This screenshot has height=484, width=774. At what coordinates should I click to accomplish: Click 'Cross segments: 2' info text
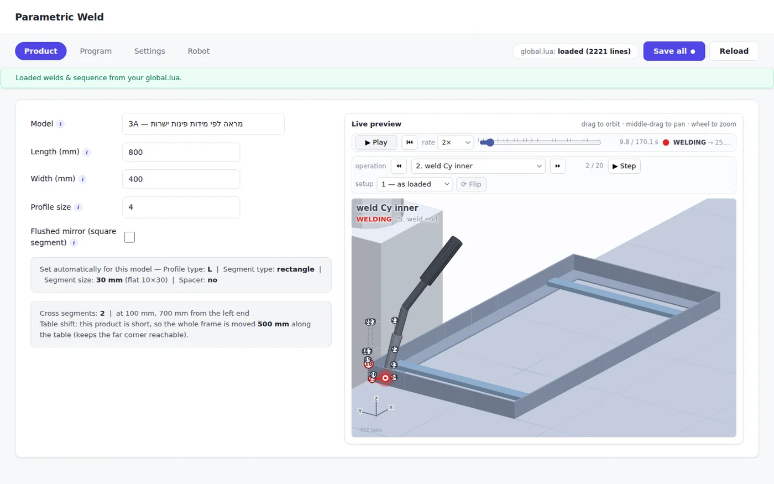(72, 313)
